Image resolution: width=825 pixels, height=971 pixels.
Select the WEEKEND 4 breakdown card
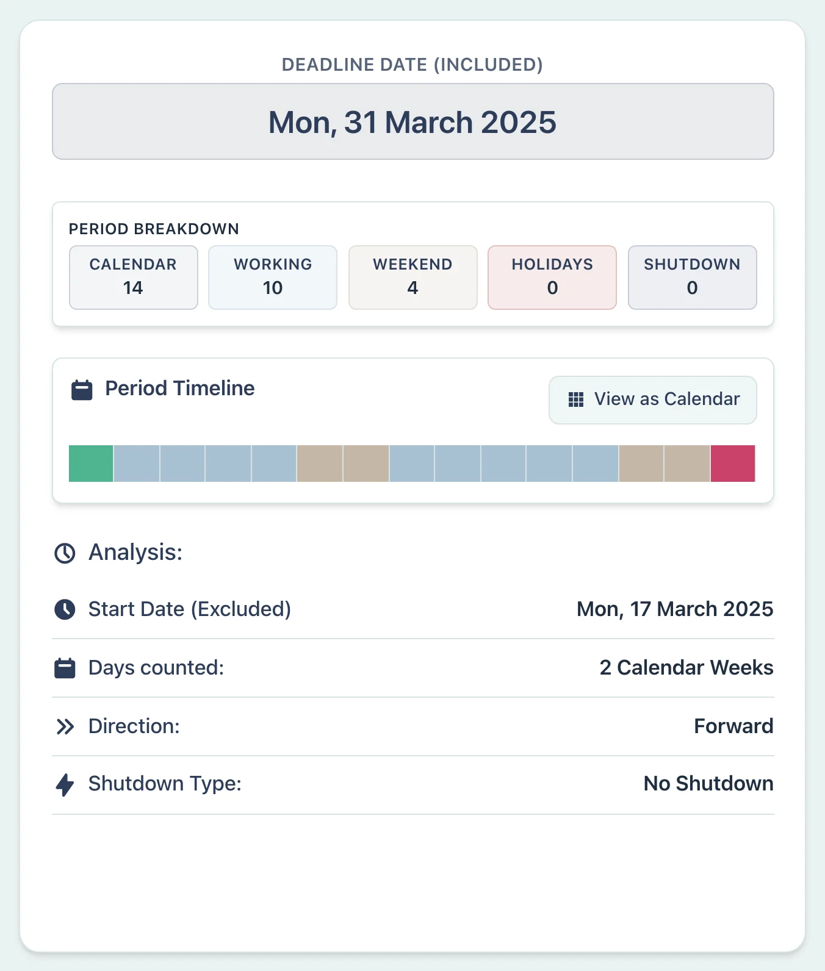tap(412, 278)
